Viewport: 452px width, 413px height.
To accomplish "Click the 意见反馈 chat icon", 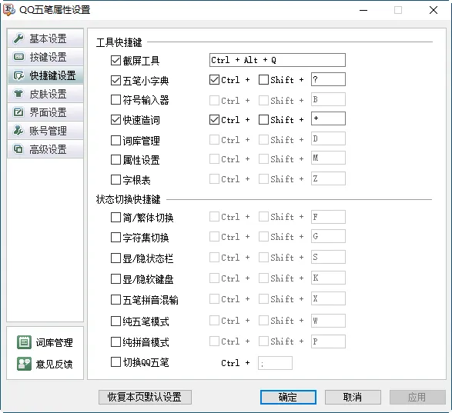I will point(24,364).
